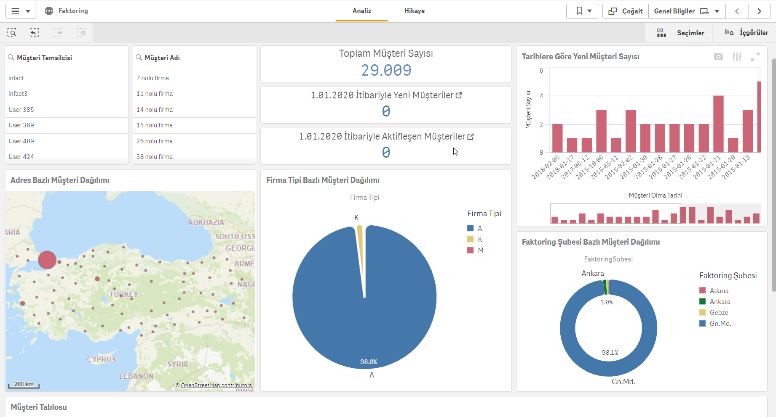Open the Yeni Müşteriler KPI link
776x417 pixels.
pyautogui.click(x=459, y=95)
